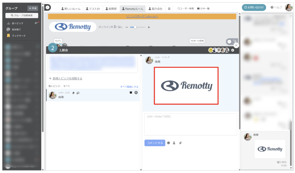Close the 2,朝会 group panel

pos(236,45)
